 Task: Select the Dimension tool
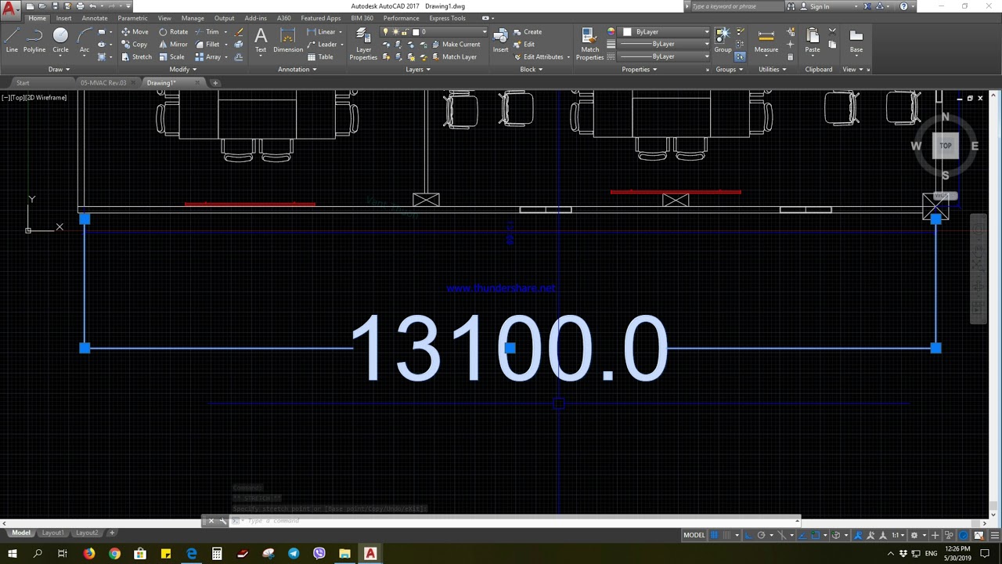(287, 41)
